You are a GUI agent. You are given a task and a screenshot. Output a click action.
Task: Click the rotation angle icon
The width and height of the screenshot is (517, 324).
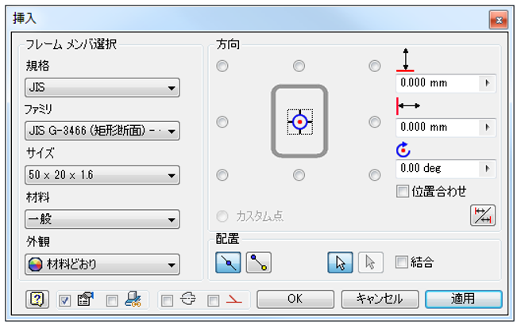click(x=403, y=150)
